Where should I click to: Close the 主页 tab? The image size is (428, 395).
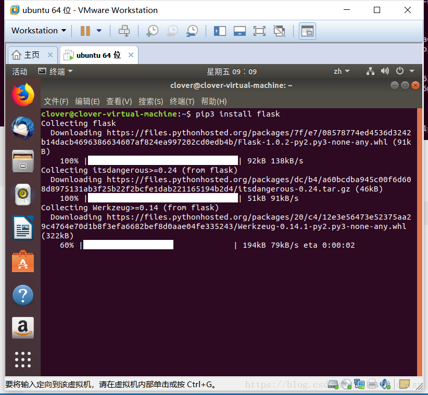tap(50, 55)
